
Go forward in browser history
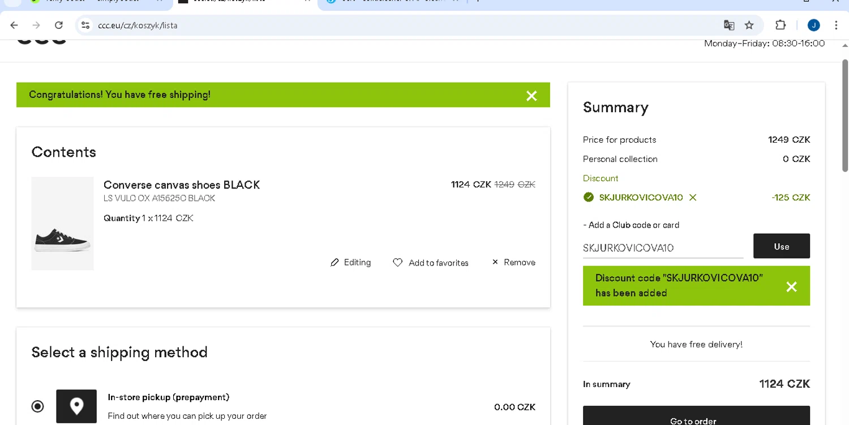pos(36,25)
